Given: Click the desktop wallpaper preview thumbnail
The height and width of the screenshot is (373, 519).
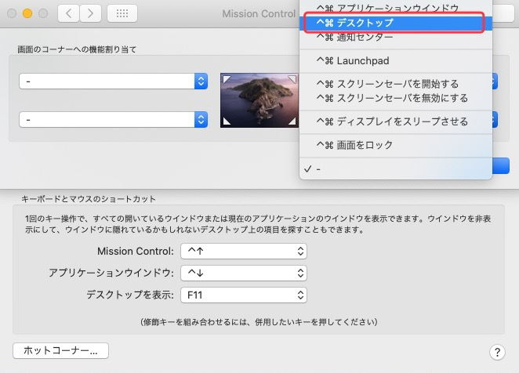Looking at the screenshot, I should coord(259,100).
